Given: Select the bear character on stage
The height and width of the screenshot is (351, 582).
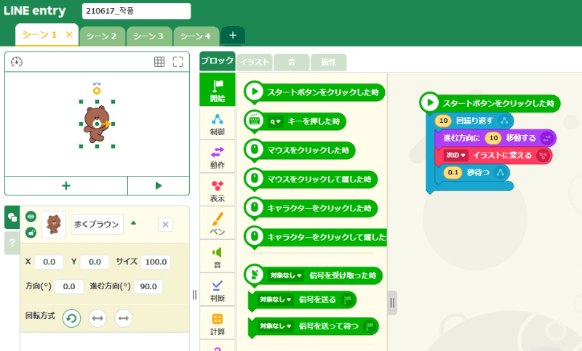Looking at the screenshot, I should 96,124.
